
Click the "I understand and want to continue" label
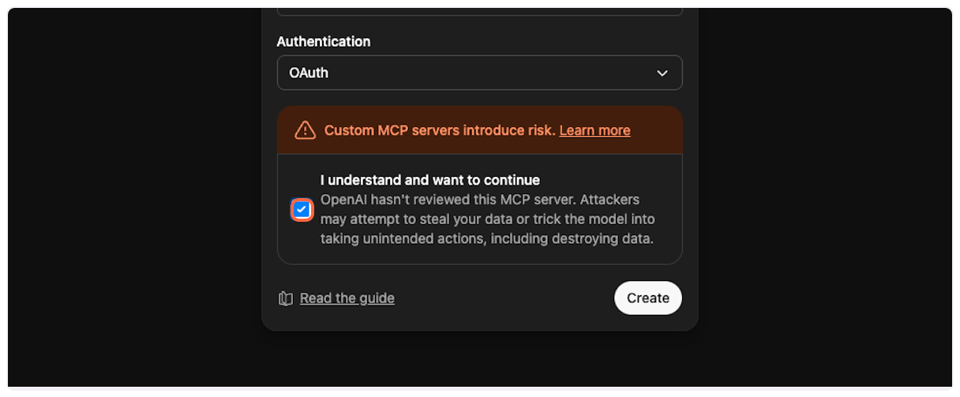pyautogui.click(x=429, y=180)
